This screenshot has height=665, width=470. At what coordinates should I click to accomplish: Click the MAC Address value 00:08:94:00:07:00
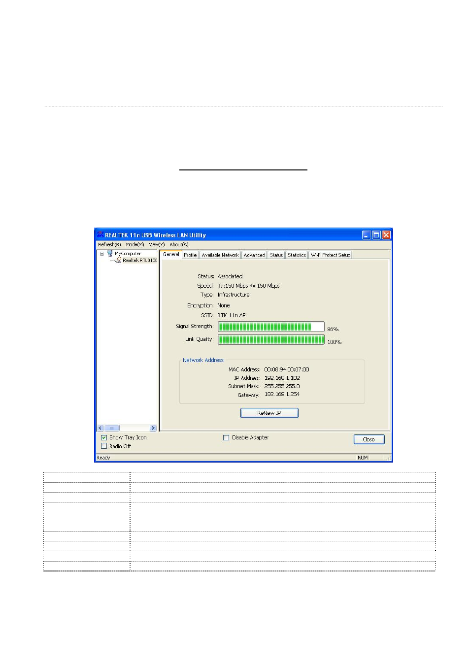287,369
